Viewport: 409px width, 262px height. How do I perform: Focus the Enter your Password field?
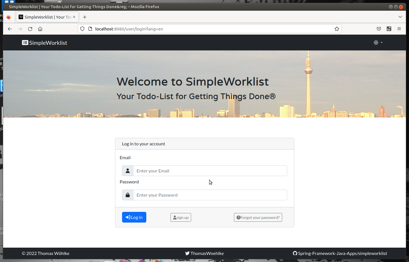210,195
